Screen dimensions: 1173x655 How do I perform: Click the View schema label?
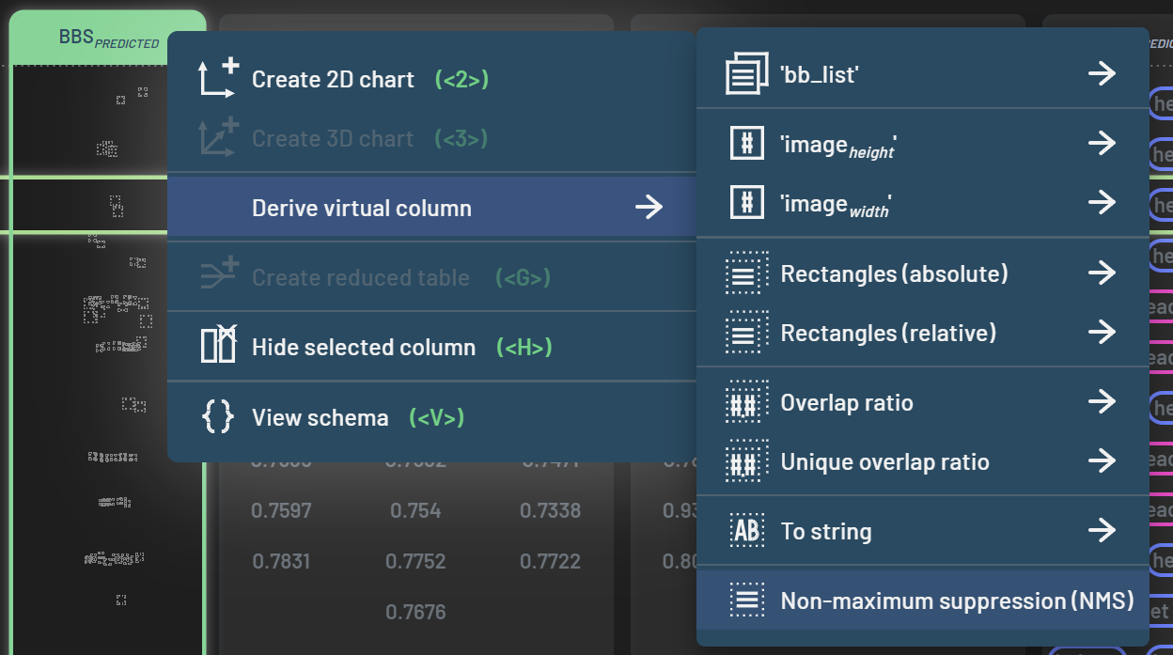(x=320, y=418)
